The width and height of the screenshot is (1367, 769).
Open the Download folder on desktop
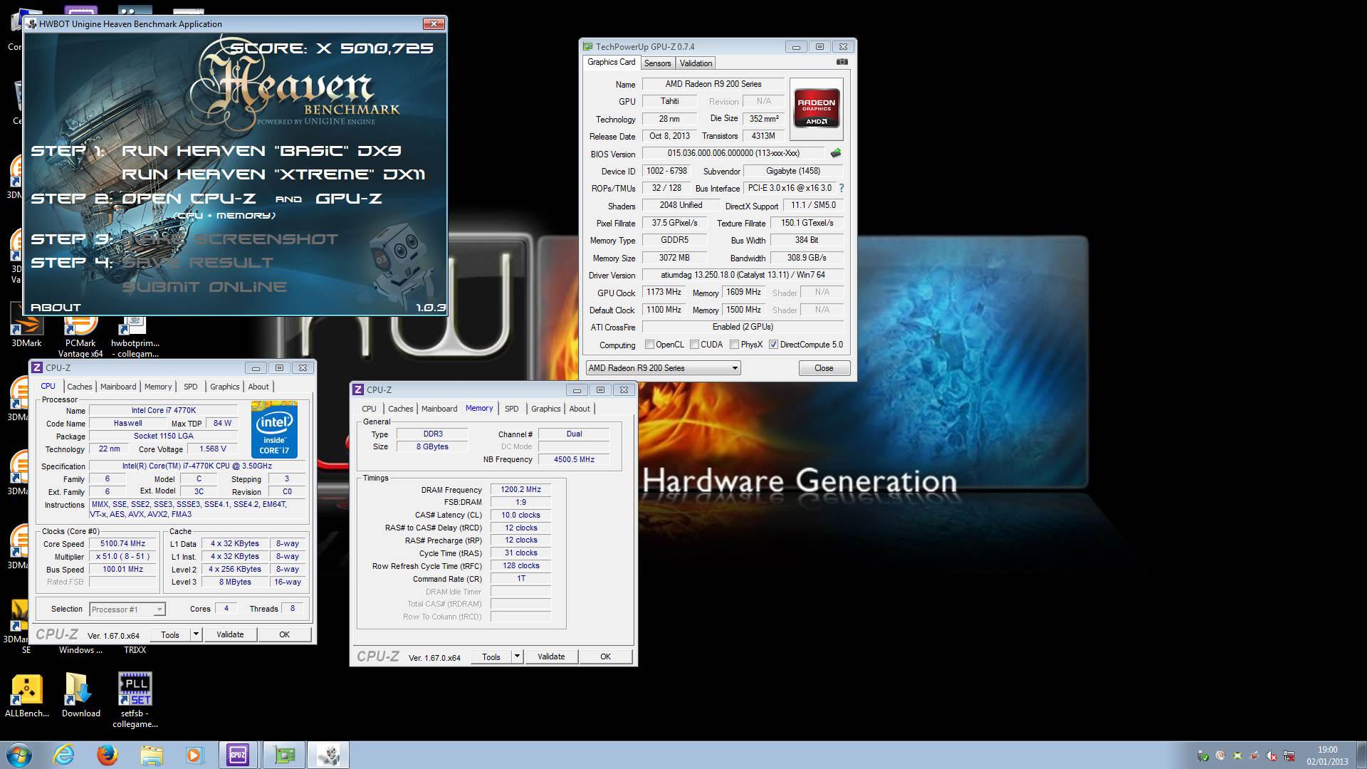tap(80, 696)
